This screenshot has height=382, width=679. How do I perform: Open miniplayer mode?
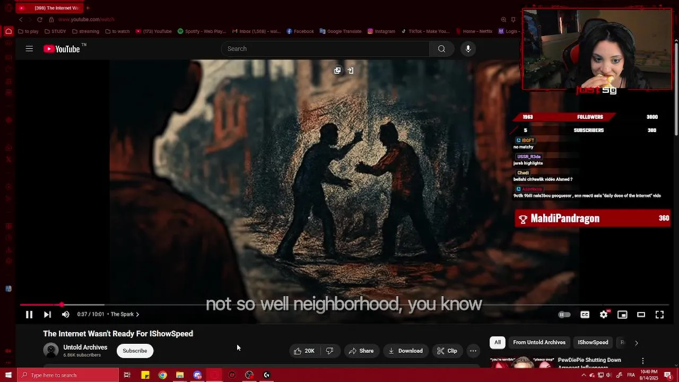coord(622,315)
